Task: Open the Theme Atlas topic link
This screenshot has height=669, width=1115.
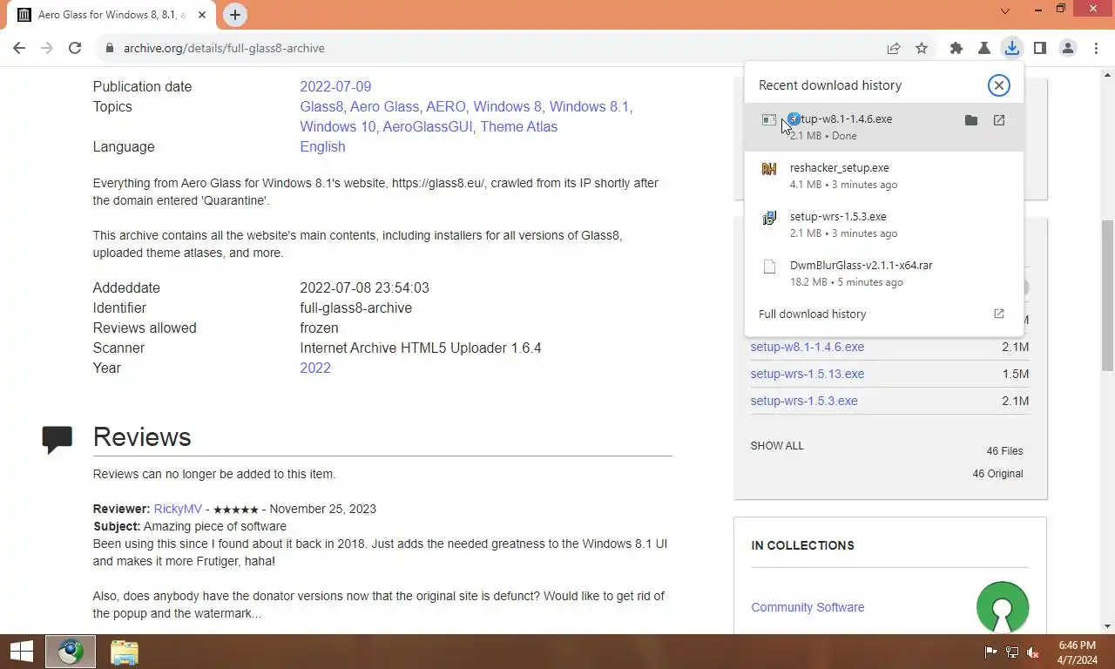Action: click(x=518, y=126)
